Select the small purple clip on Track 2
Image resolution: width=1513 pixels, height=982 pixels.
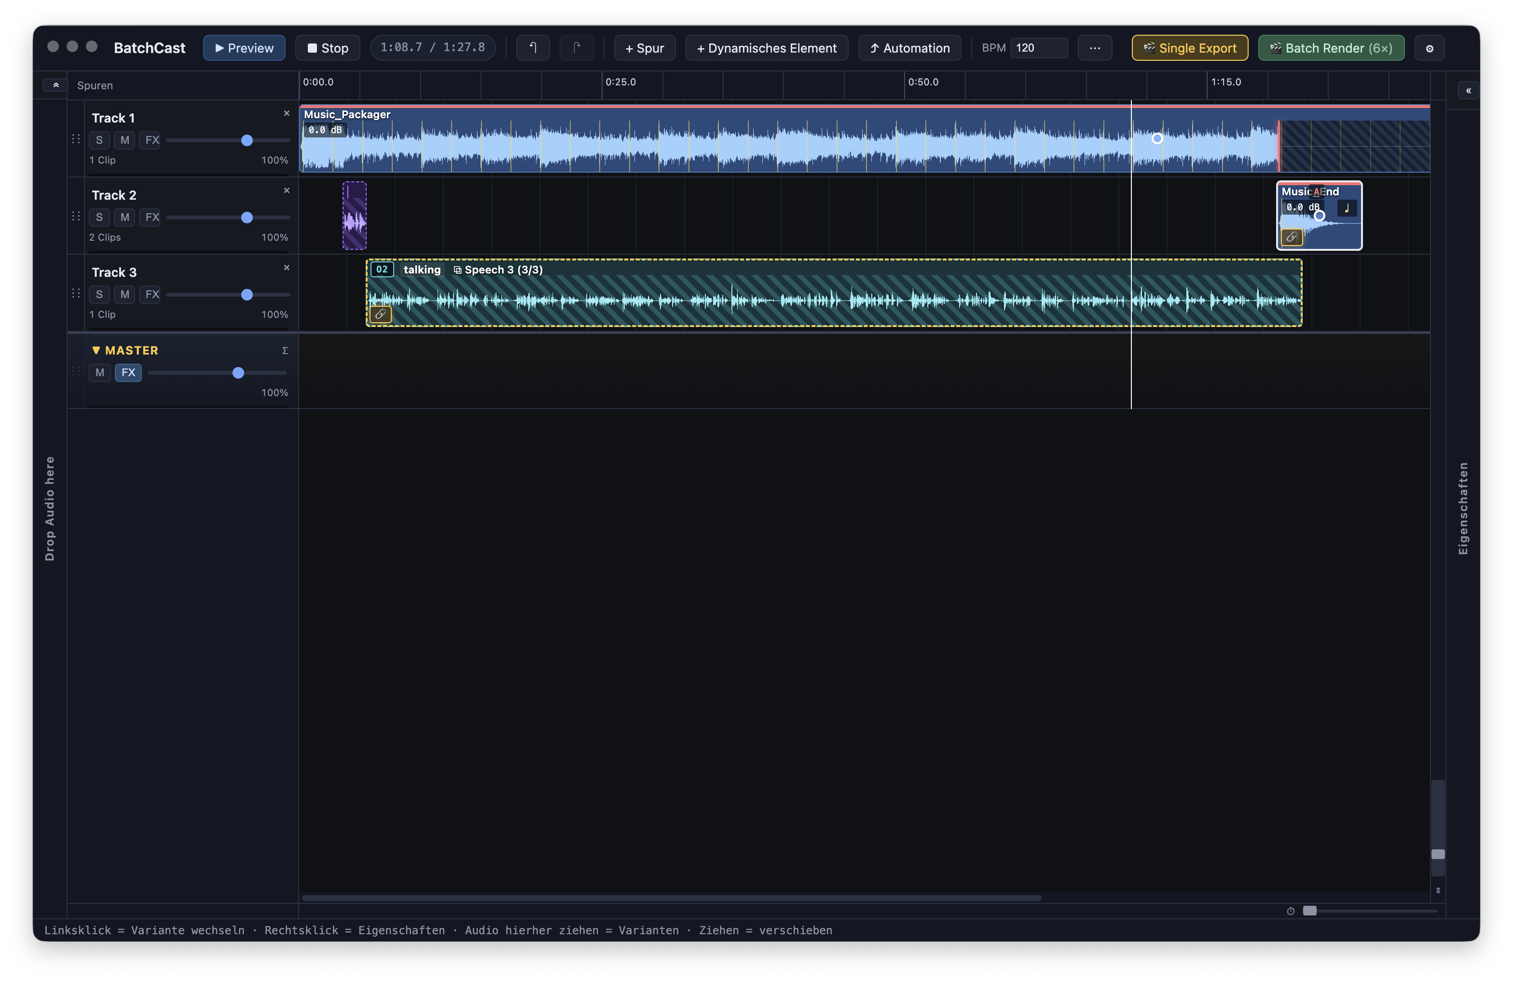coord(354,216)
